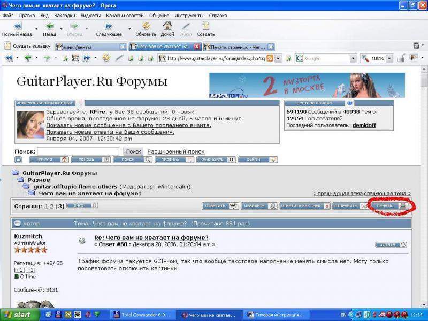Click the rewind icon in address bar row
The width and height of the screenshot is (428, 321).
(9, 58)
